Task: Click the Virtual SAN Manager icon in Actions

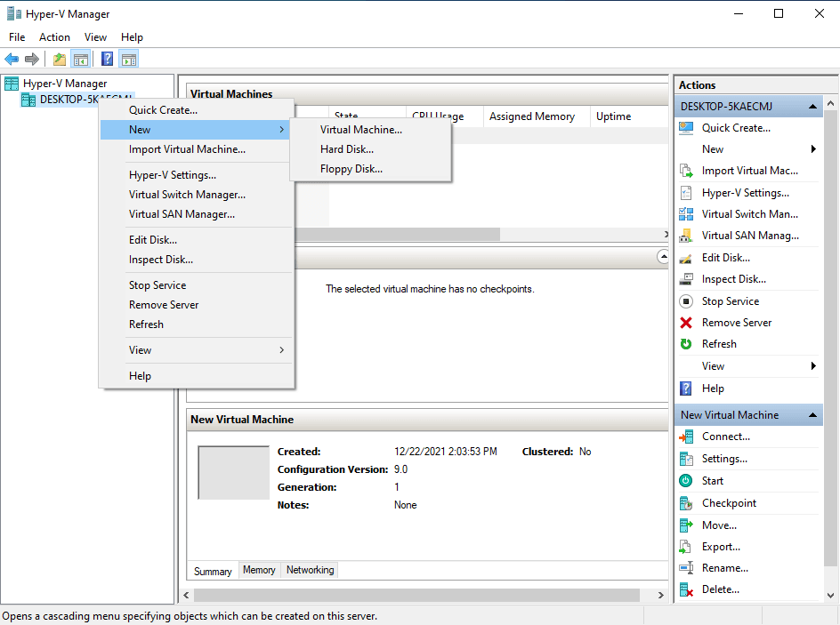Action: [686, 236]
